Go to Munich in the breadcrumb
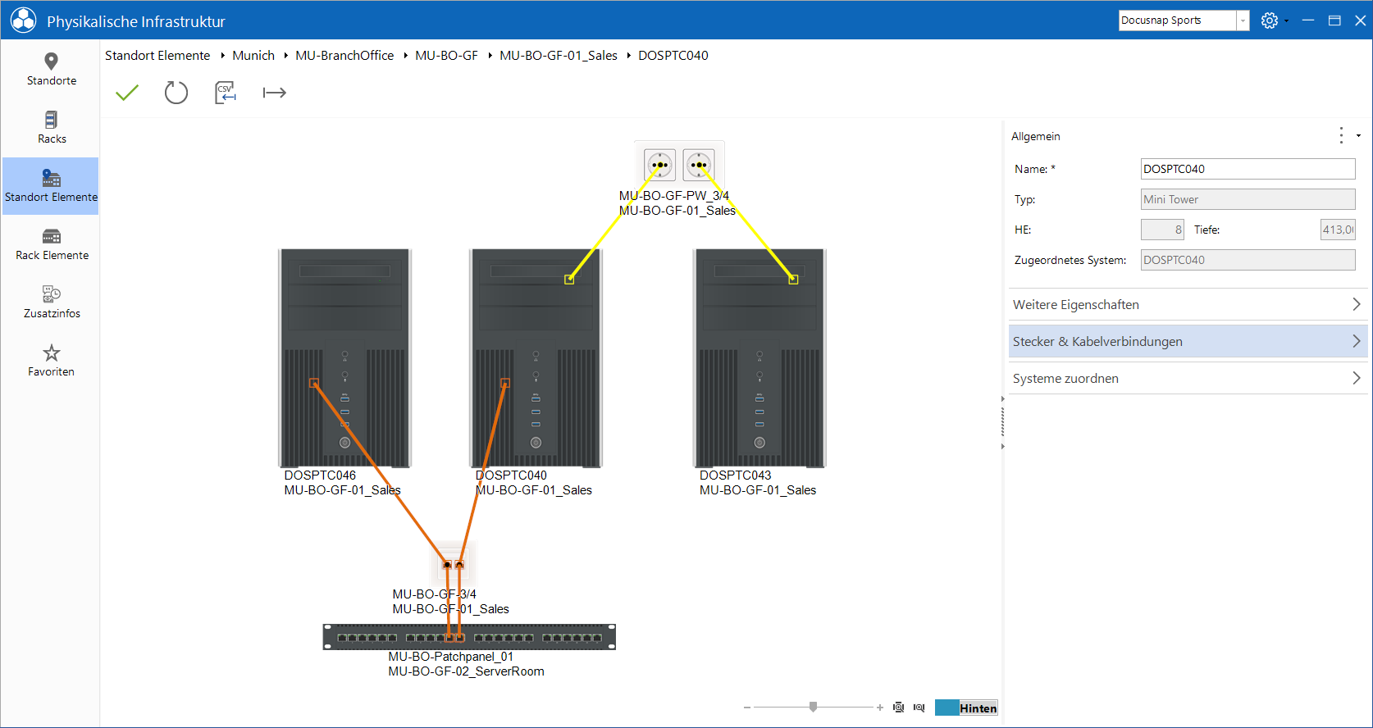1373x728 pixels. (x=253, y=55)
